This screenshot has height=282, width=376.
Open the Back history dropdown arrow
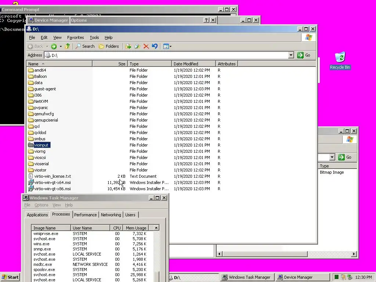(47, 46)
